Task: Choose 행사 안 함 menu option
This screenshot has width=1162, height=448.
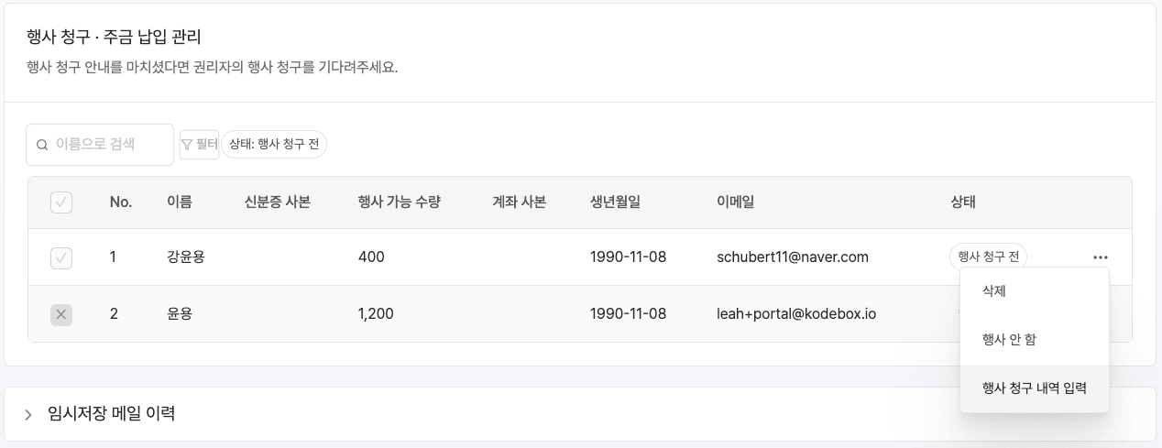Action: tap(1009, 339)
